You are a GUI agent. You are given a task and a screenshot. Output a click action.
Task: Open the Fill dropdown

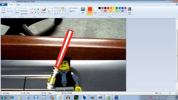[72, 11]
